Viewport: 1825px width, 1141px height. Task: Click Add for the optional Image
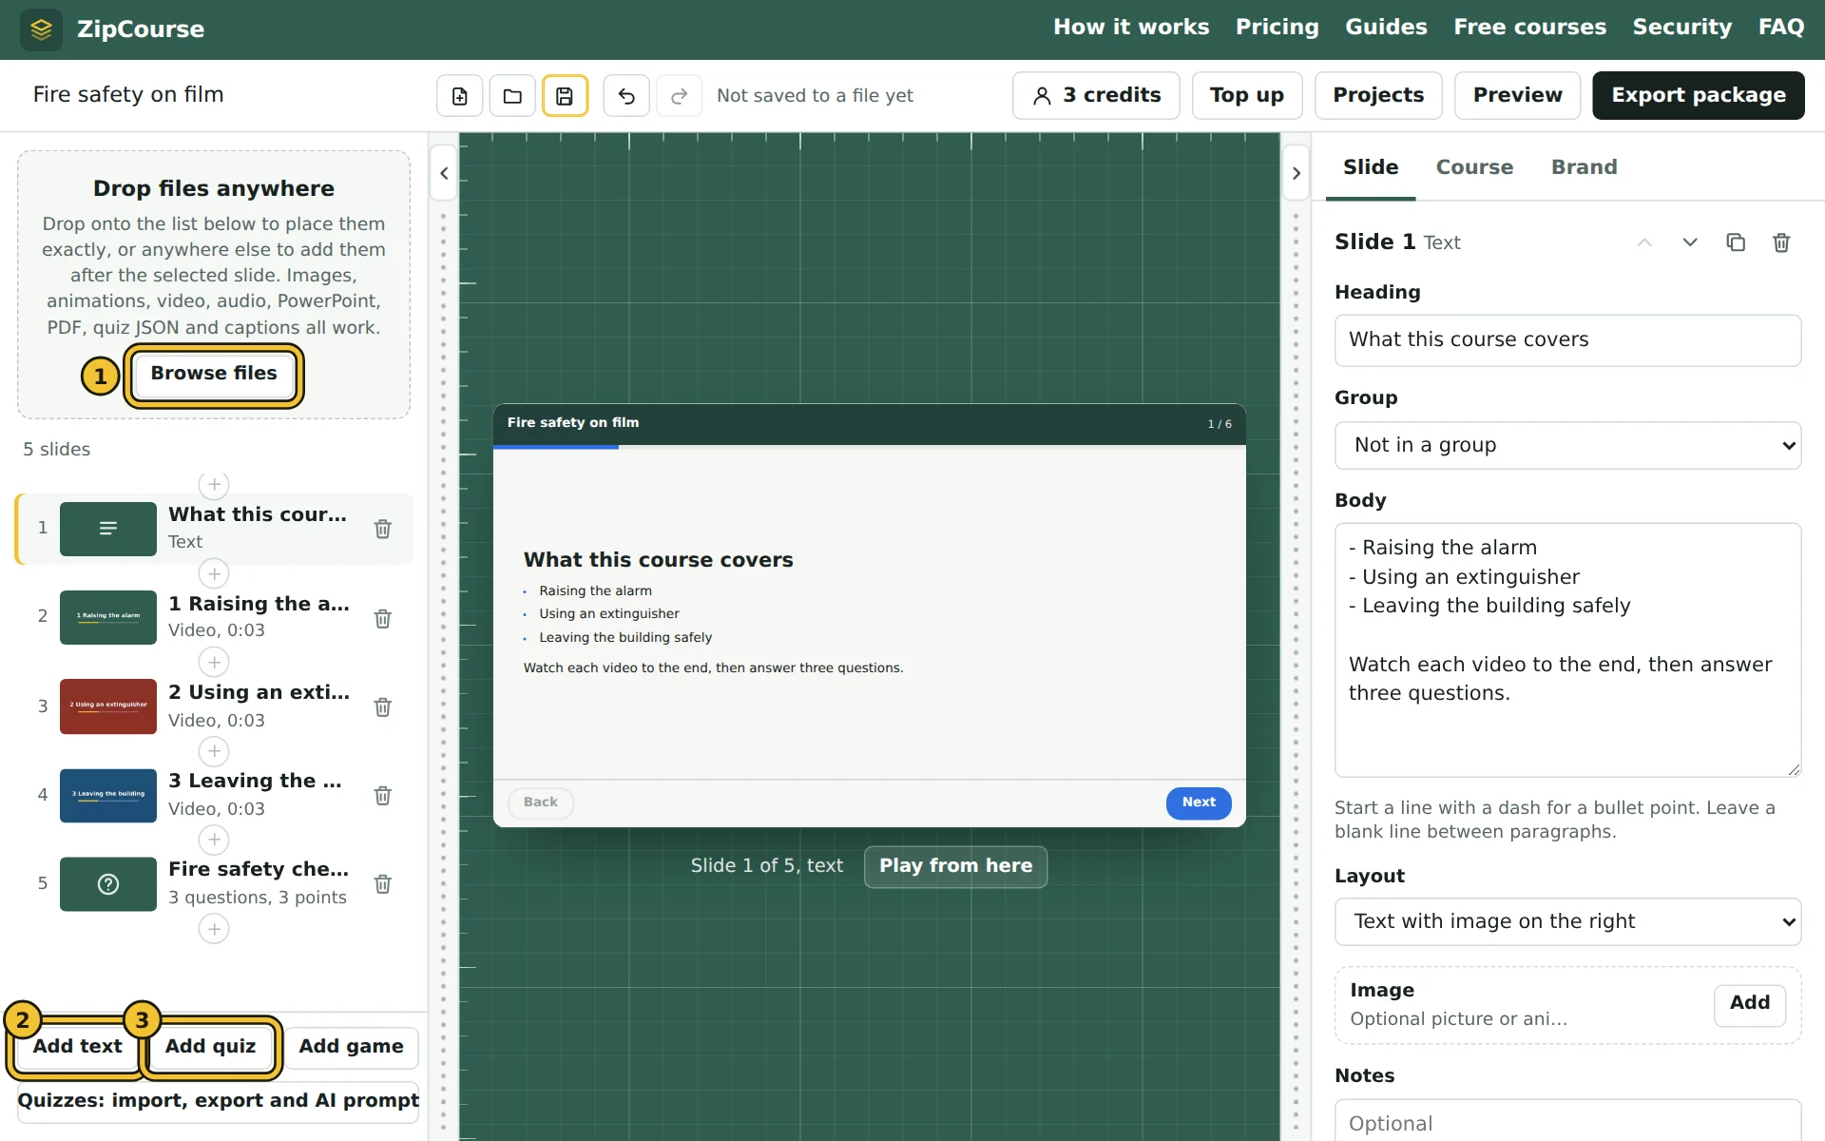click(x=1749, y=1004)
